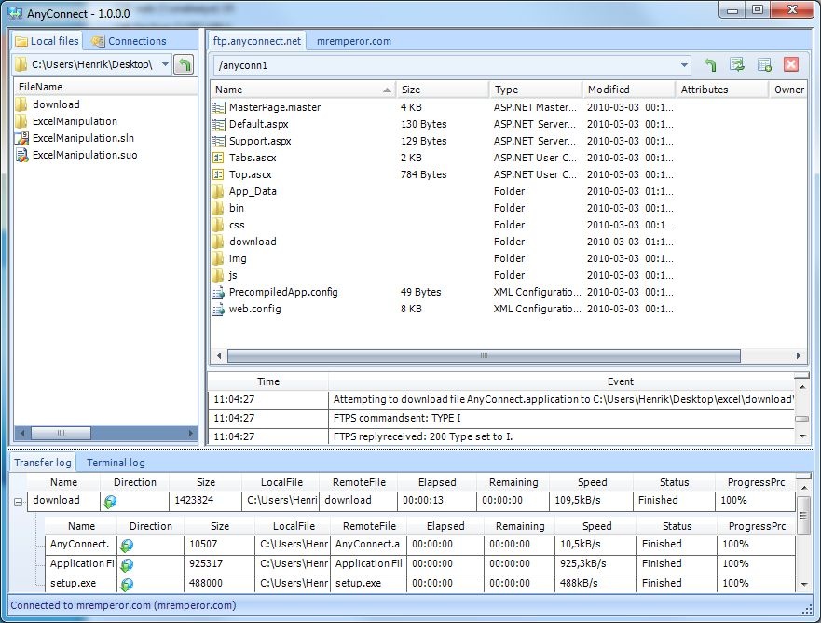Click the web.config file icon
821x623 pixels.
coord(219,309)
